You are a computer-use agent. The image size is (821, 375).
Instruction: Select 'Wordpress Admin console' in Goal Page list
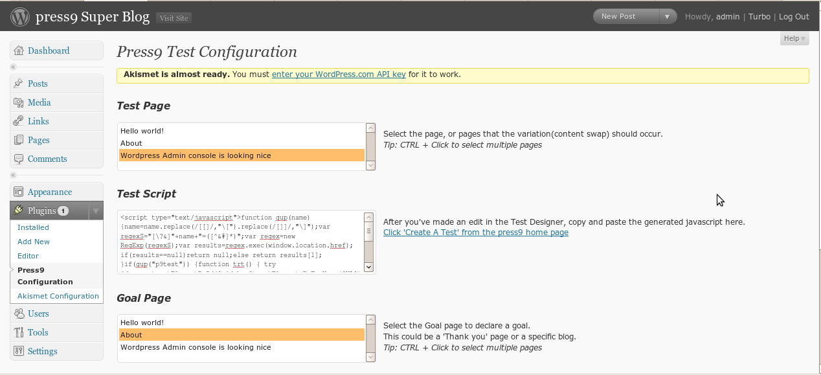click(x=242, y=347)
